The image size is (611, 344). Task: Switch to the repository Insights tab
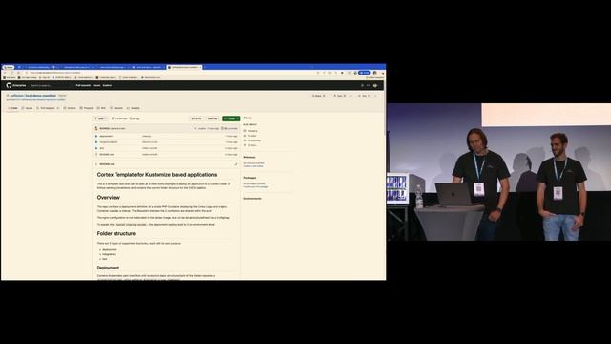point(134,108)
